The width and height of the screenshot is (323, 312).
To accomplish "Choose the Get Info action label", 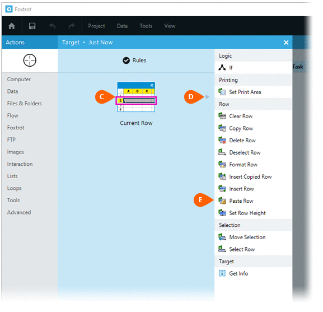I will [x=238, y=273].
